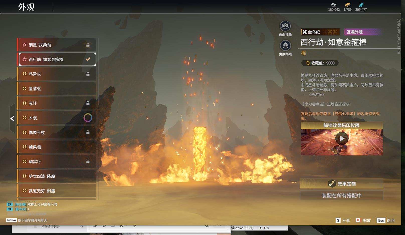
Task: Play the 解锁效果拓印权限 preview video
Action: tap(342, 138)
